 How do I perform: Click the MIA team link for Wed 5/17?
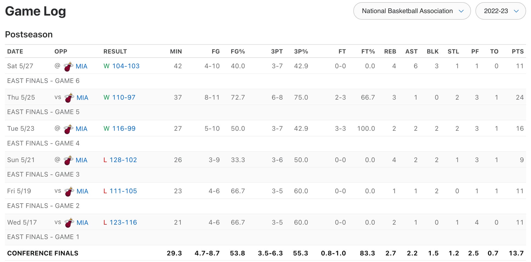click(x=82, y=223)
